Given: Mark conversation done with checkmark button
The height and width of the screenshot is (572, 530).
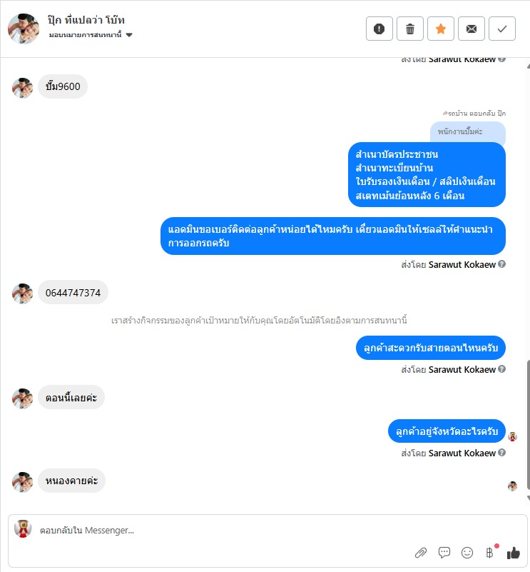Looking at the screenshot, I should [x=502, y=29].
